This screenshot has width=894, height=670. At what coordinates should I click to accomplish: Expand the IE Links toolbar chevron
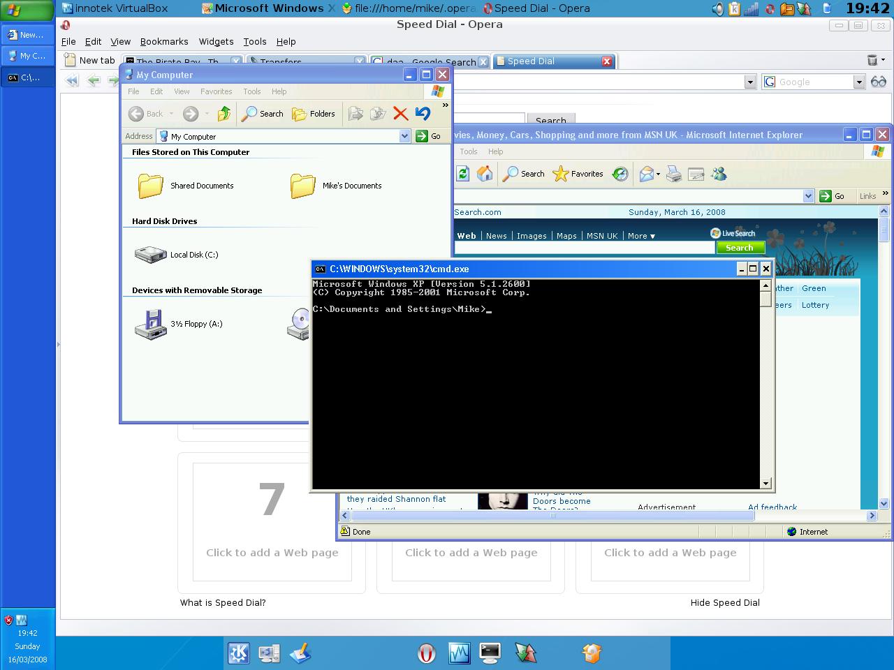click(x=886, y=193)
